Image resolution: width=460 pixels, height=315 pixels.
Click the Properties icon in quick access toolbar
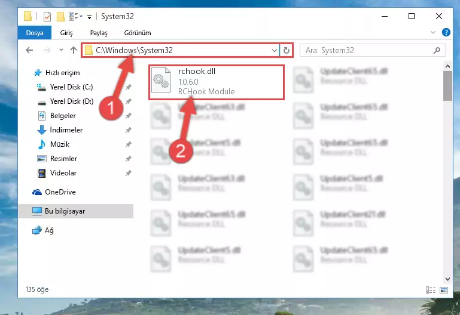tap(47, 17)
